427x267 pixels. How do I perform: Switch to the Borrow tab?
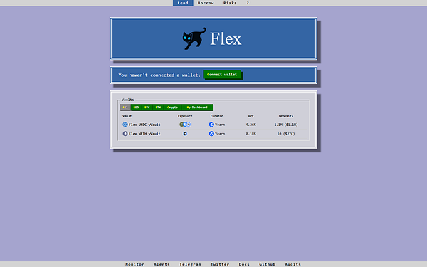206,3
